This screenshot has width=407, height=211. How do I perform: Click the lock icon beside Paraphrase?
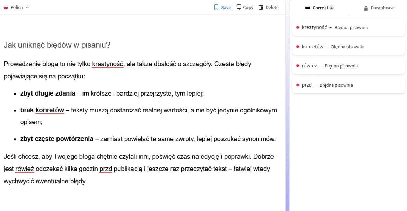(366, 8)
